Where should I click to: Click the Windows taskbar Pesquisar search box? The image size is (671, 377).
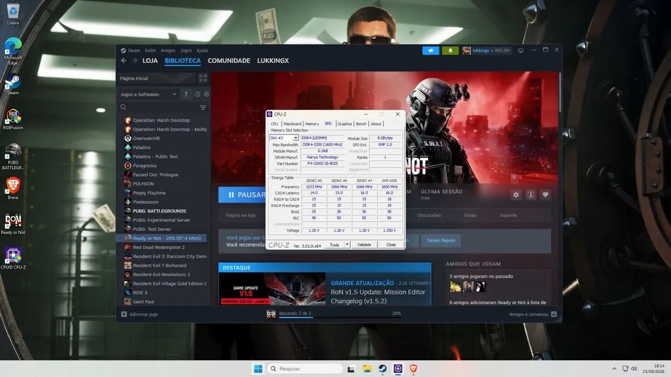pyautogui.click(x=306, y=369)
